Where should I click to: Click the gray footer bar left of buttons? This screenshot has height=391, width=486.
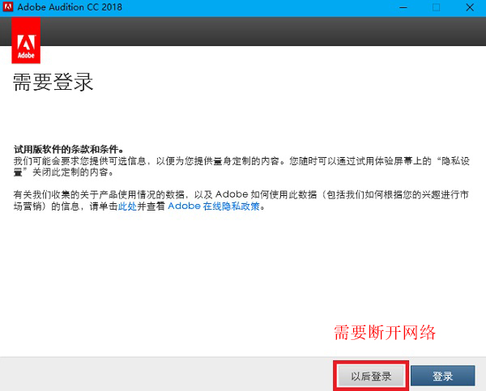point(162,375)
